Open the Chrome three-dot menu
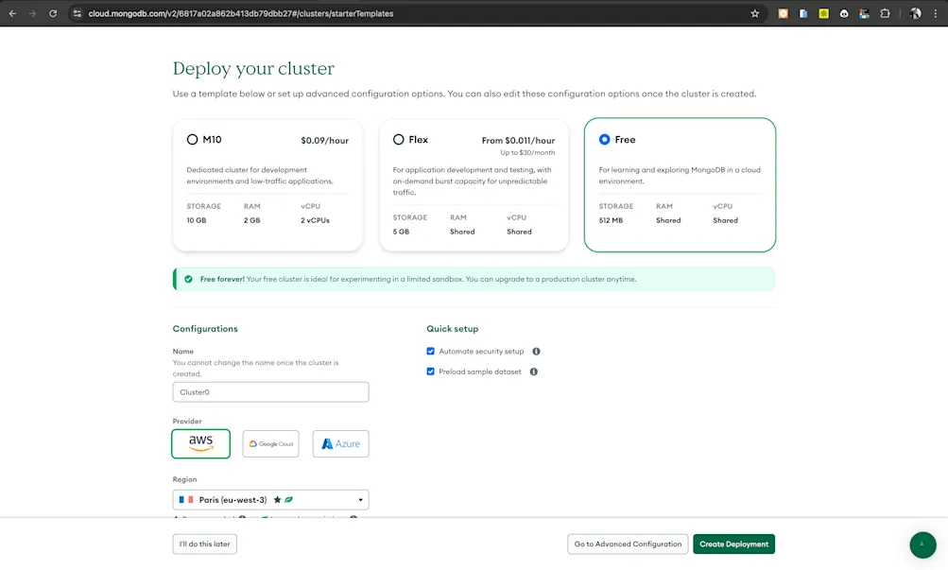This screenshot has width=948, height=570. pos(937,13)
